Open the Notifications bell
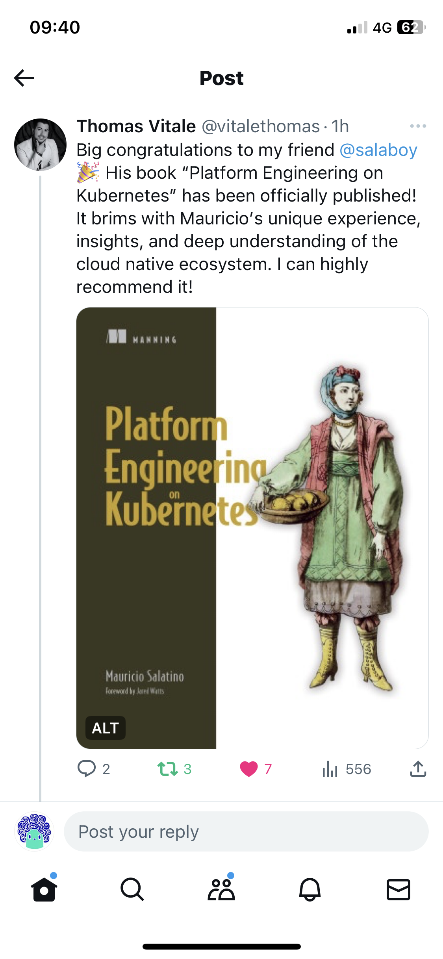Image resolution: width=443 pixels, height=959 pixels. point(310,889)
